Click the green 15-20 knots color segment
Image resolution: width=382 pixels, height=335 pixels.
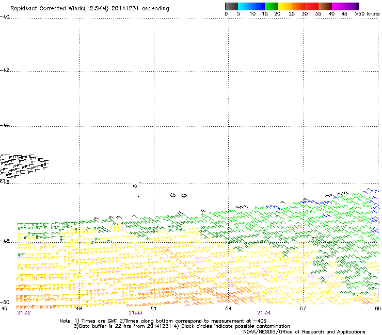(x=272, y=6)
